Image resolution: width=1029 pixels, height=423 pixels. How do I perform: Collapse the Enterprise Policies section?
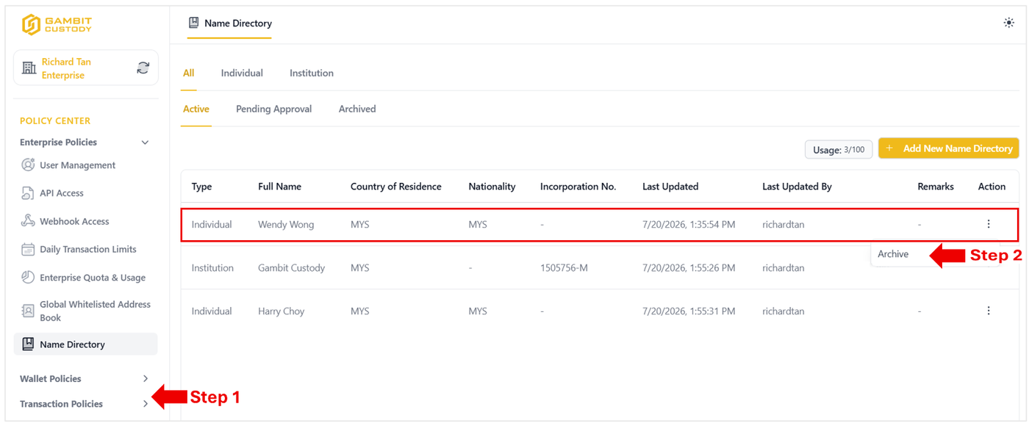pyautogui.click(x=145, y=142)
